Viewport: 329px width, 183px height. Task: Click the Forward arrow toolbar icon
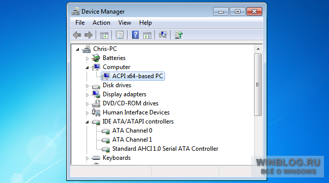click(89, 35)
